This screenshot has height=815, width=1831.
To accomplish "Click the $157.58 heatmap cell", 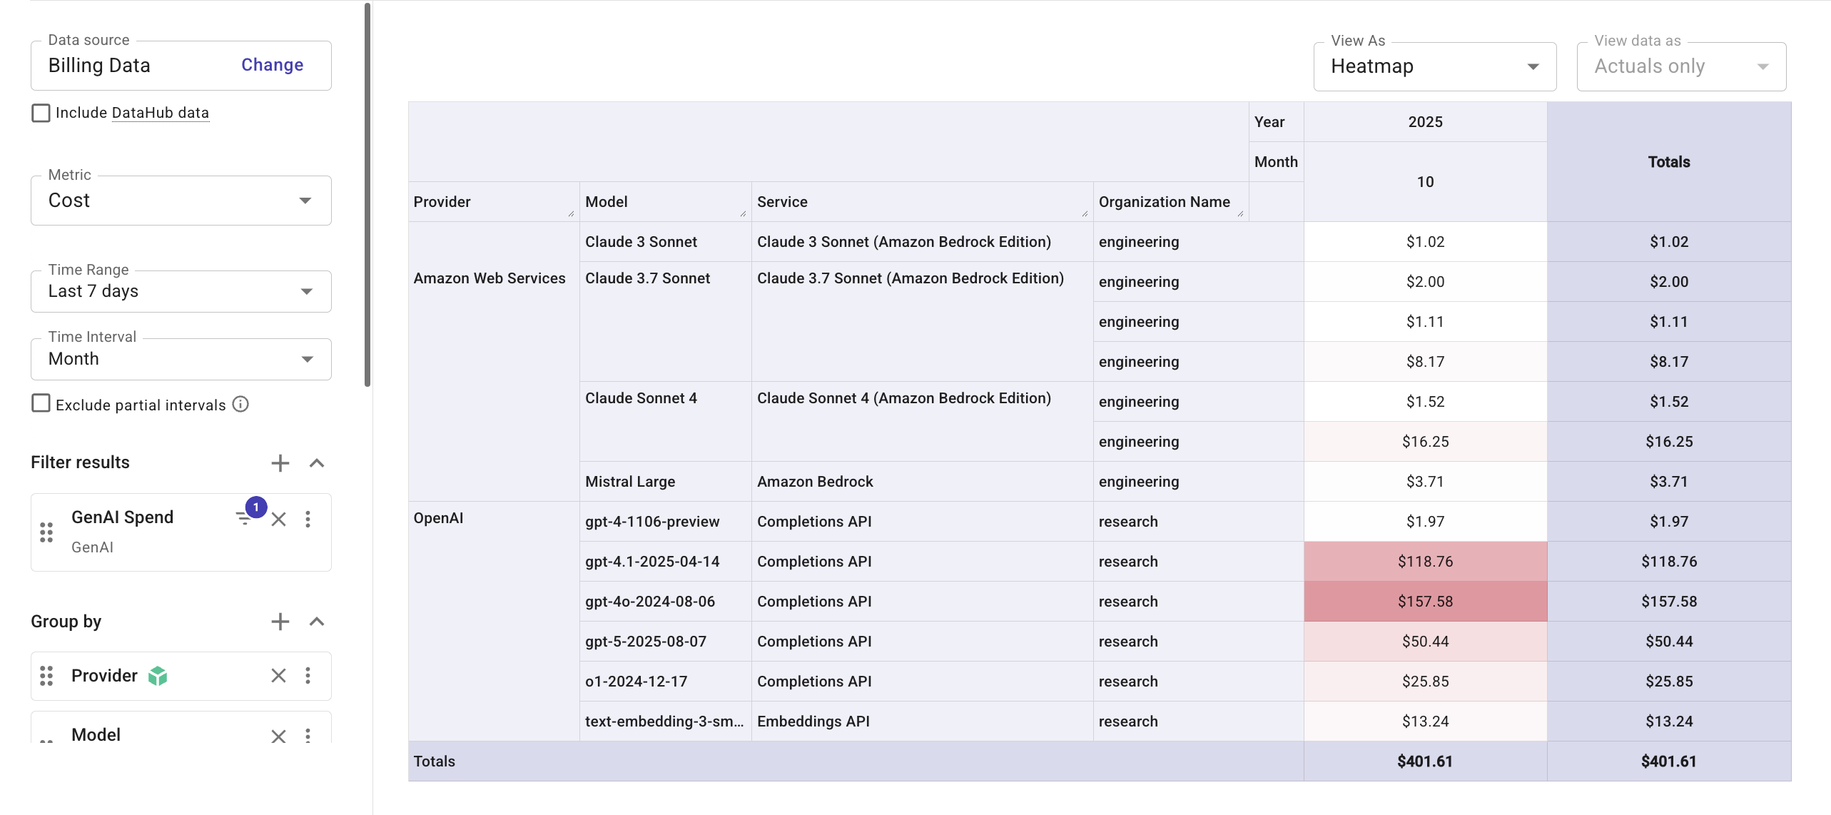I will [x=1424, y=602].
